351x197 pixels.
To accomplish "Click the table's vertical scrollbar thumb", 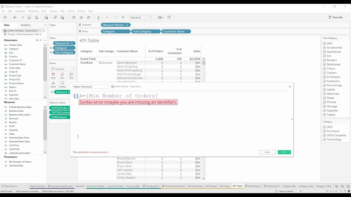I will pos(204,63).
